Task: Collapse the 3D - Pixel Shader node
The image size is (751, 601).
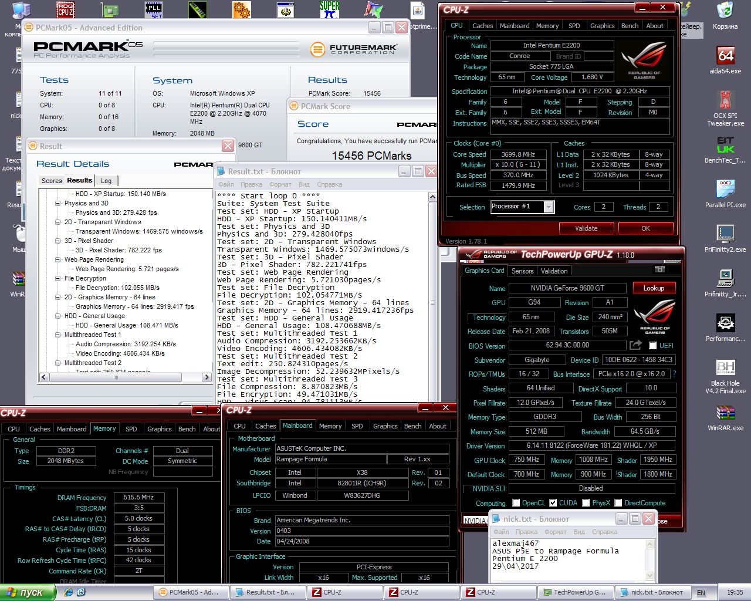Action: 58,241
